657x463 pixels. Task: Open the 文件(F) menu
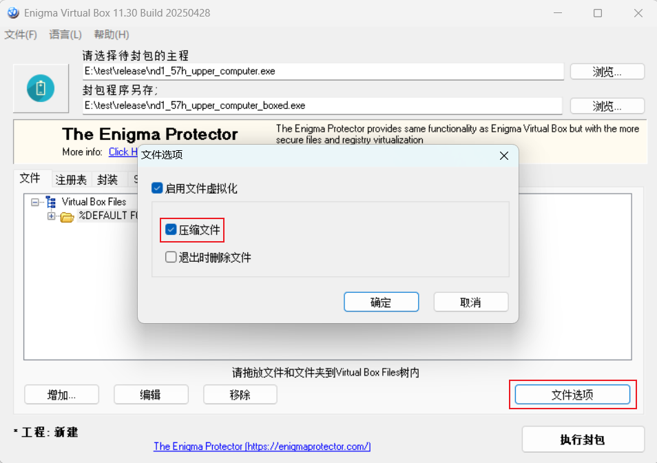(21, 34)
